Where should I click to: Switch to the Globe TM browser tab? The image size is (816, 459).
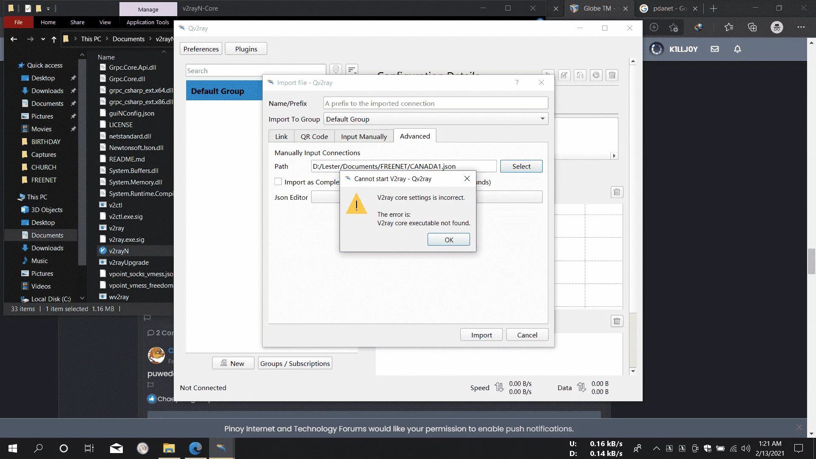click(x=597, y=8)
